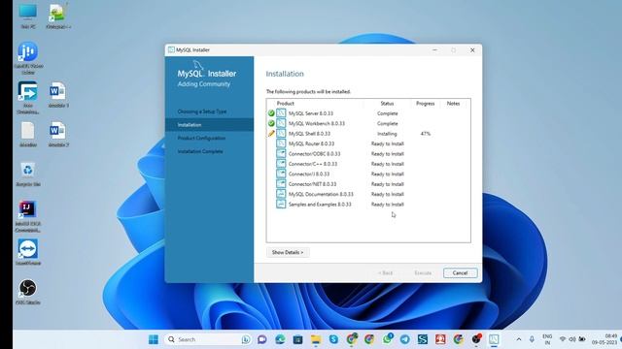Viewport: 622px width, 349px height.
Task: Click the Cancel button
Action: (x=460, y=273)
